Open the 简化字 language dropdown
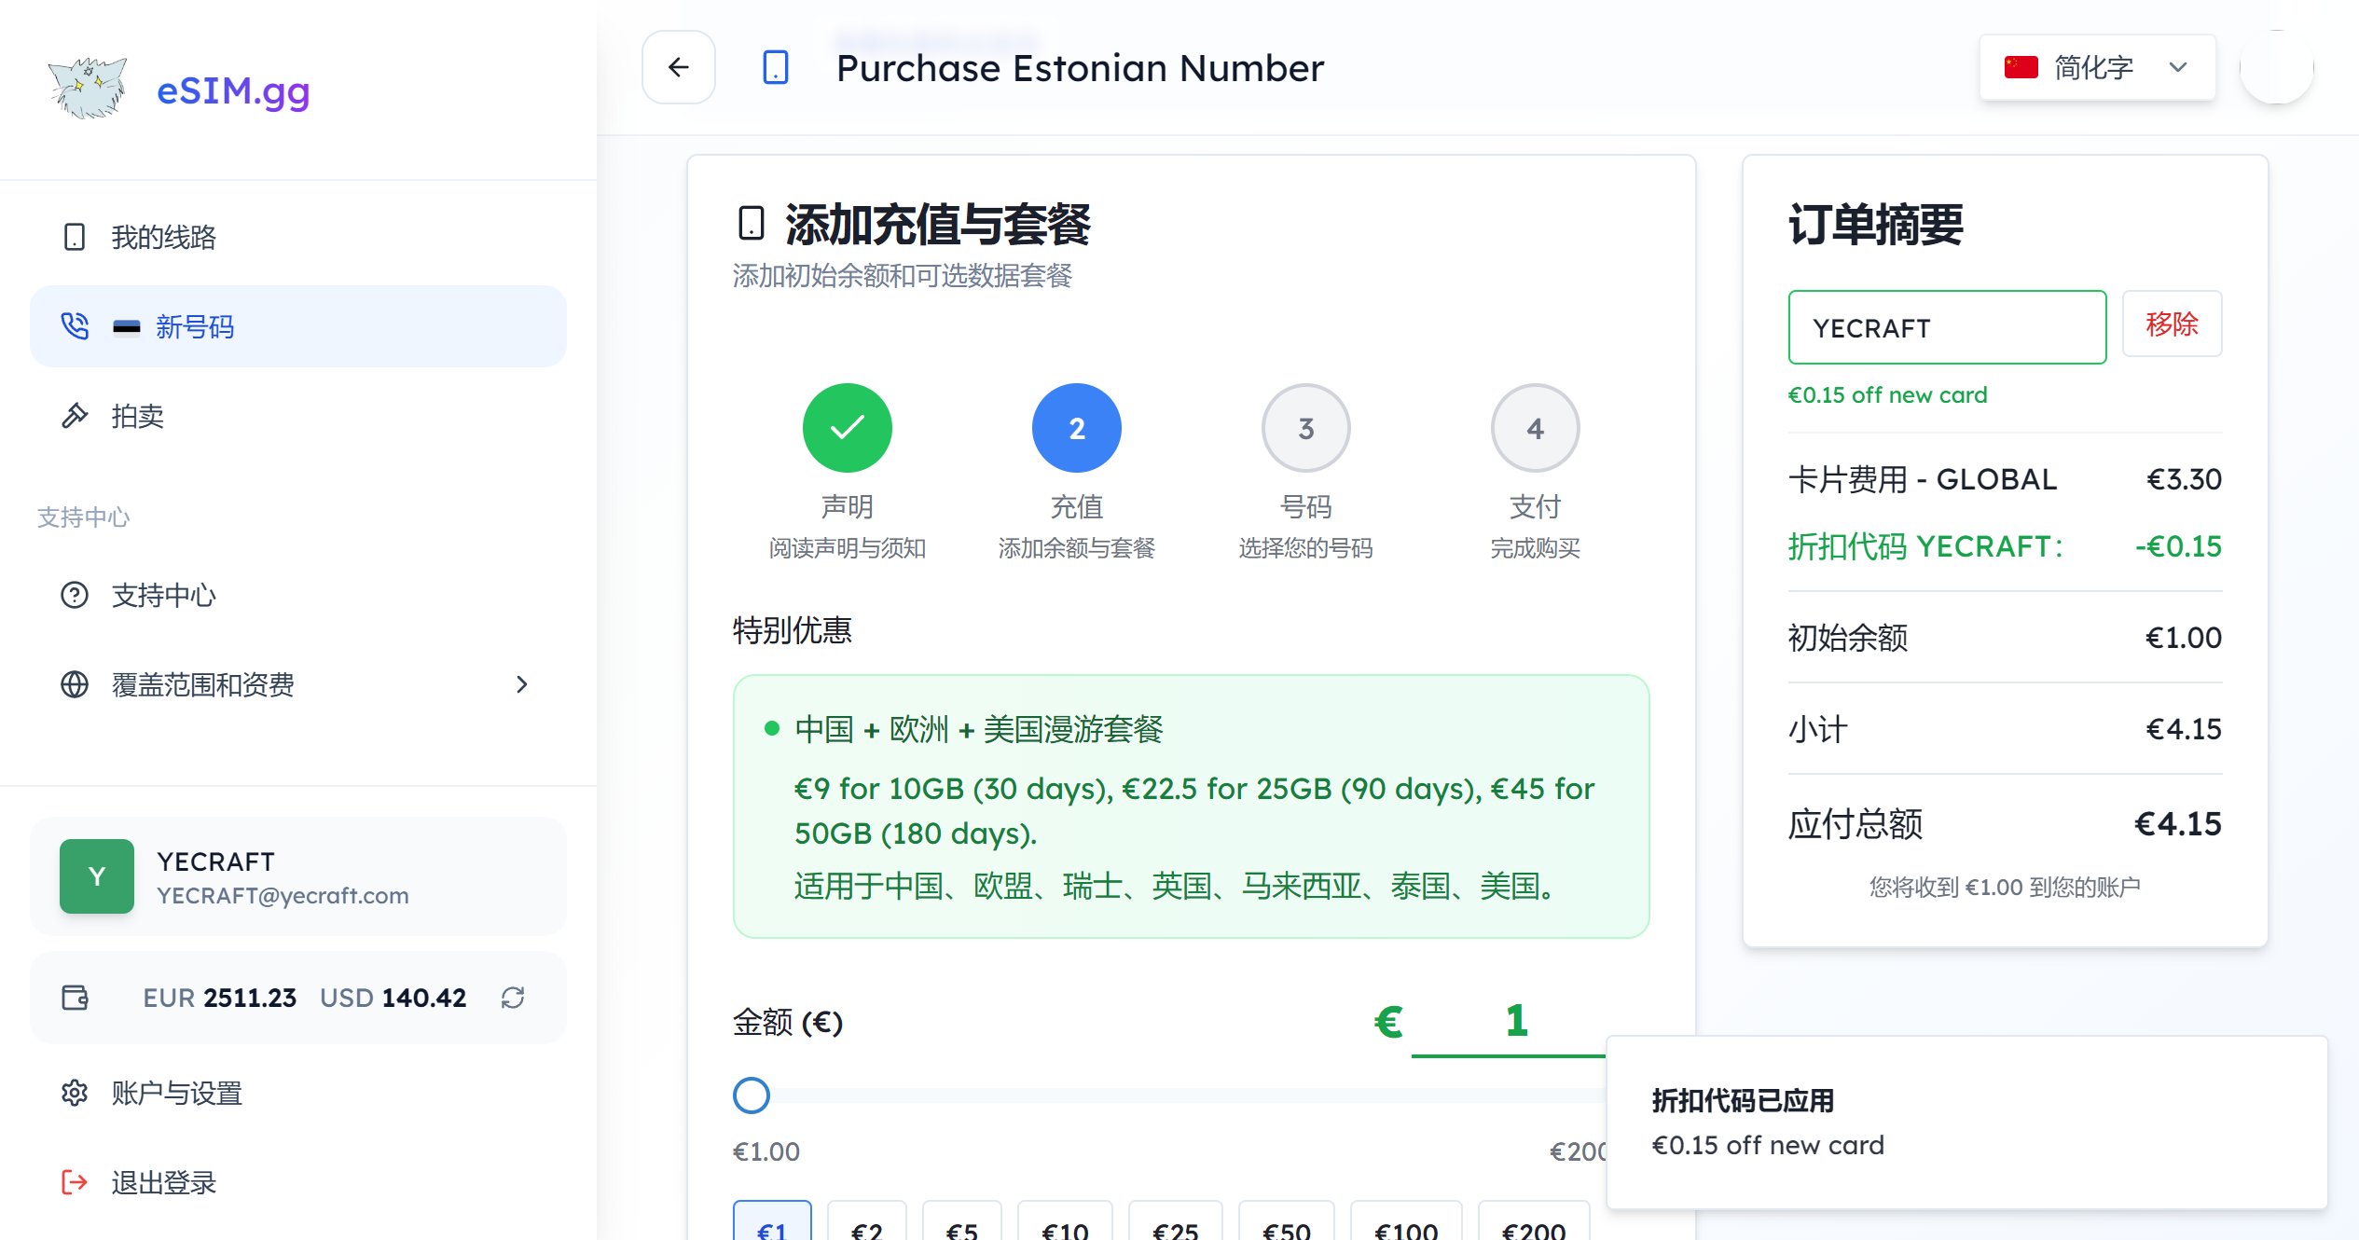 coord(2097,67)
